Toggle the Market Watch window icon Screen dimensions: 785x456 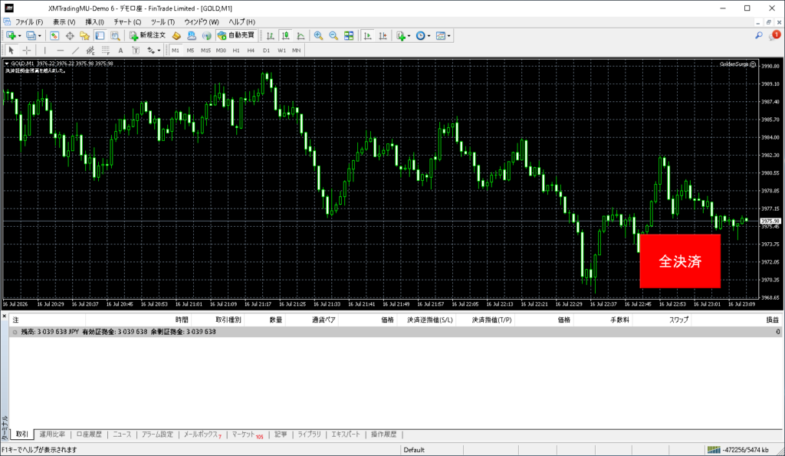coord(54,35)
